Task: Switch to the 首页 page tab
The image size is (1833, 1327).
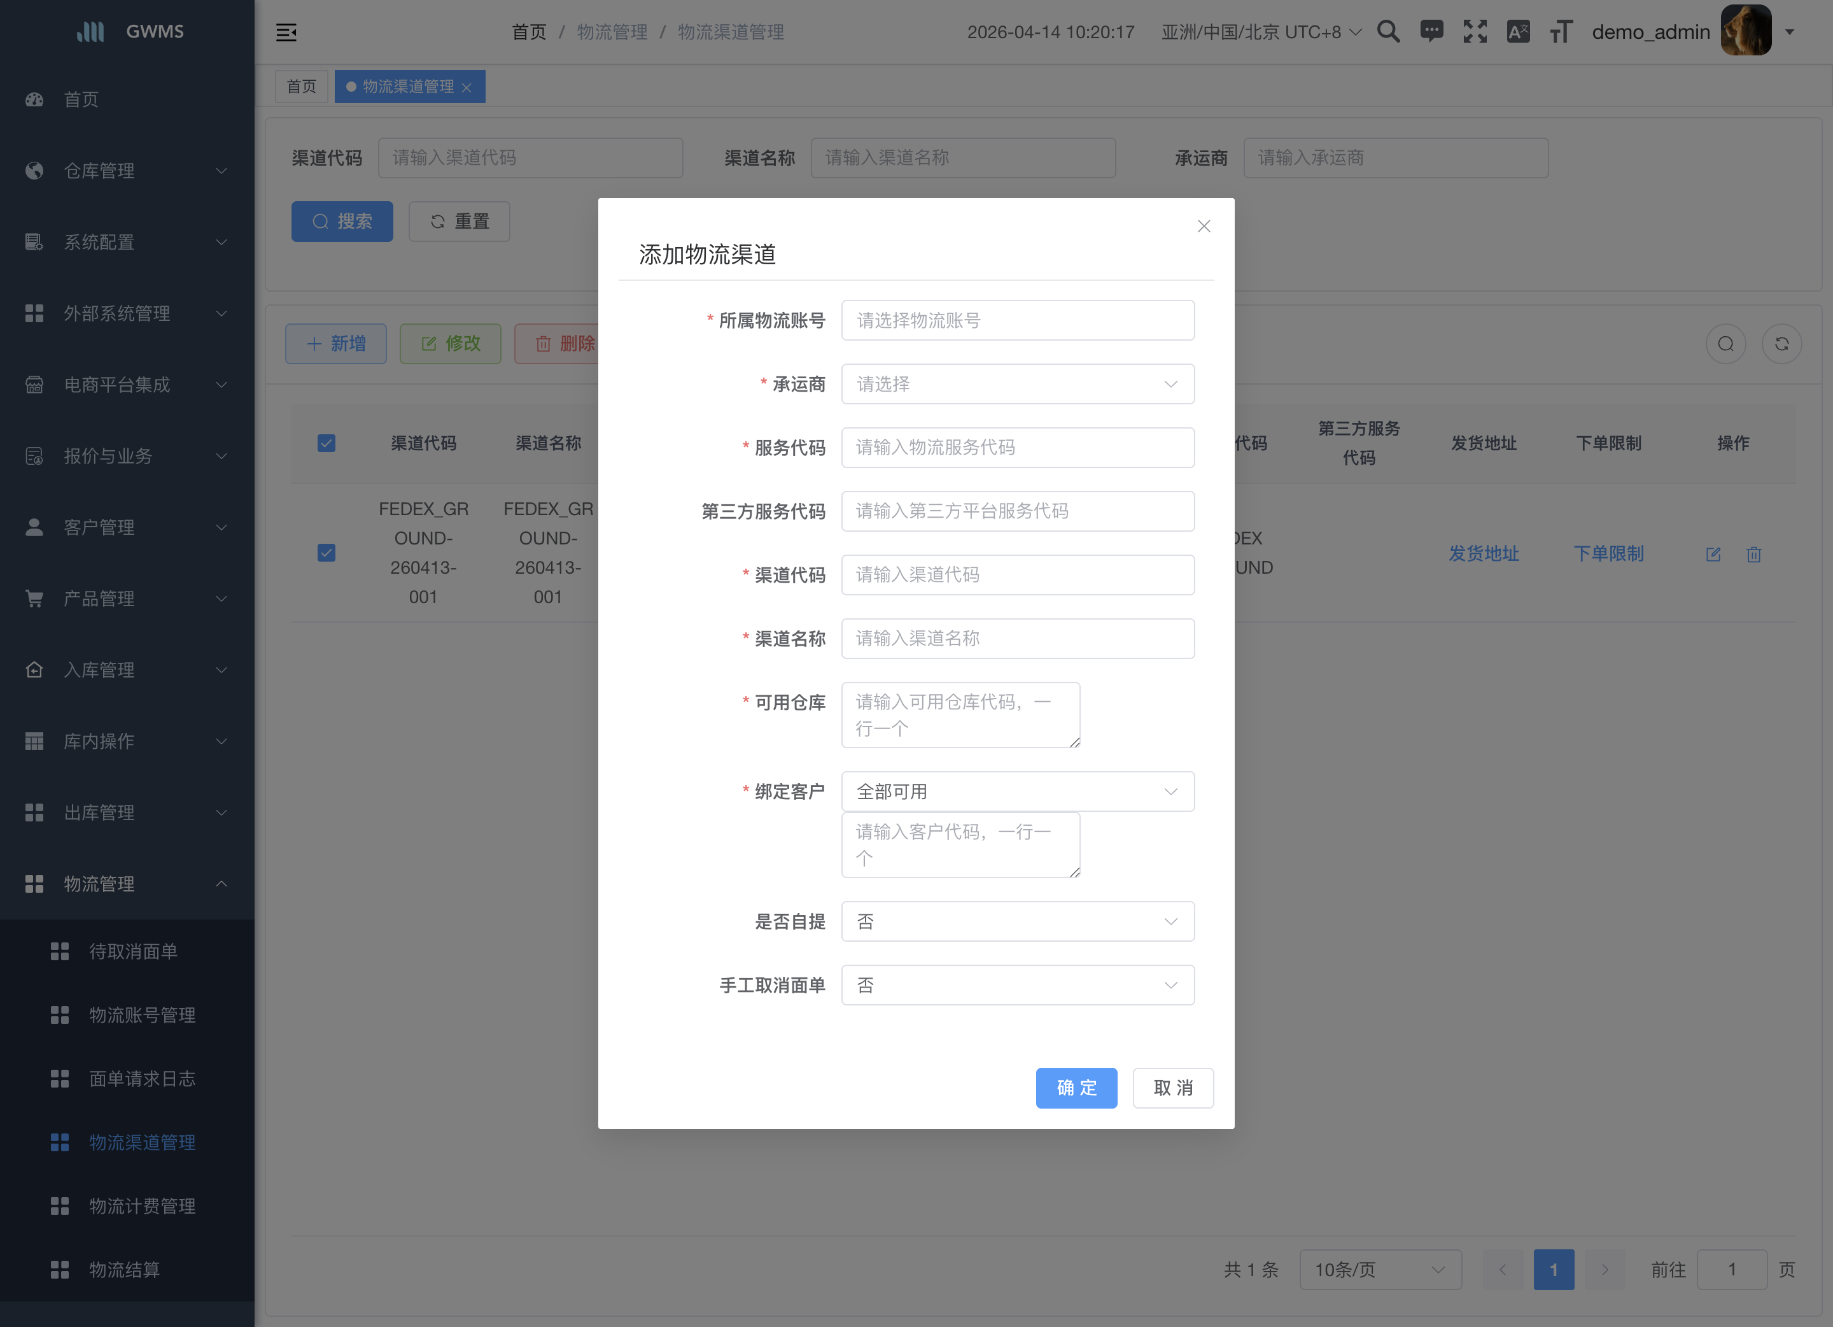Action: (302, 87)
